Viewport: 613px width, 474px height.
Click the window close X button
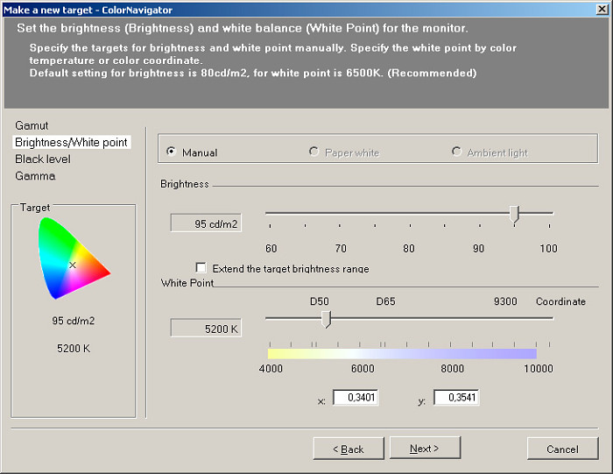point(600,9)
